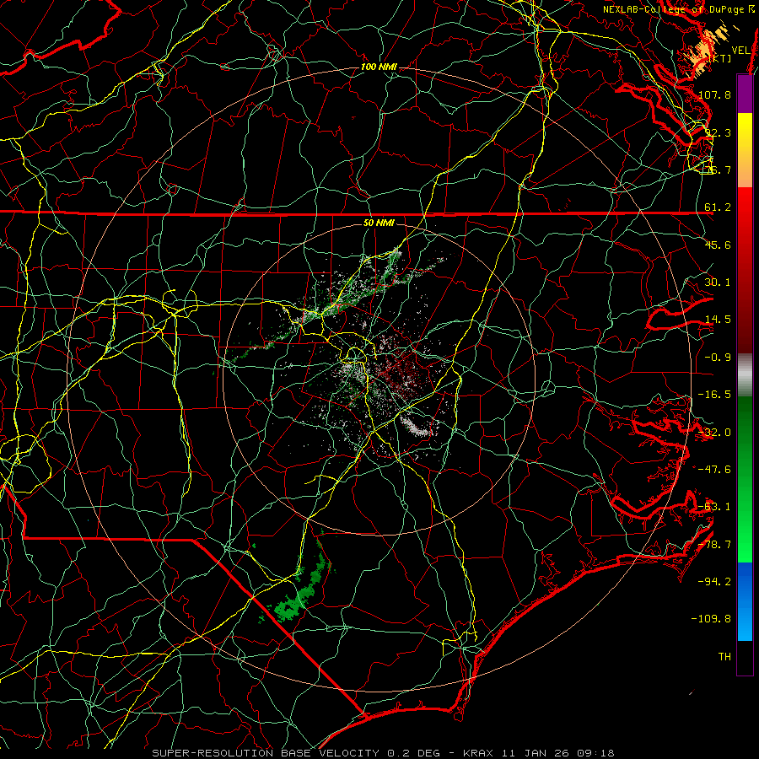Click the -0.9 value on velocity scale
Image resolution: width=759 pixels, height=759 pixels.
pos(718,358)
